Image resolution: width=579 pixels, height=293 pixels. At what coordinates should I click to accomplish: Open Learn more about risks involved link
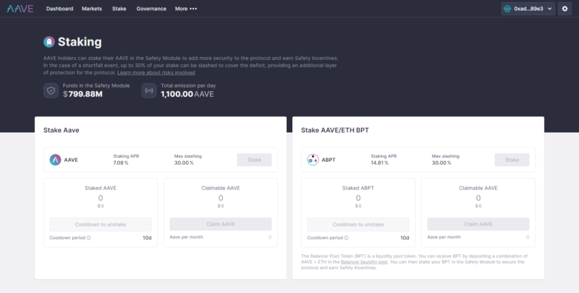(x=156, y=73)
